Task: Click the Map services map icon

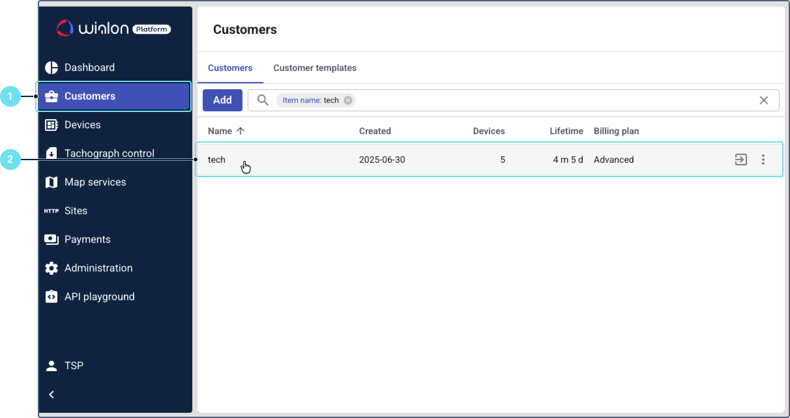Action: pos(51,182)
